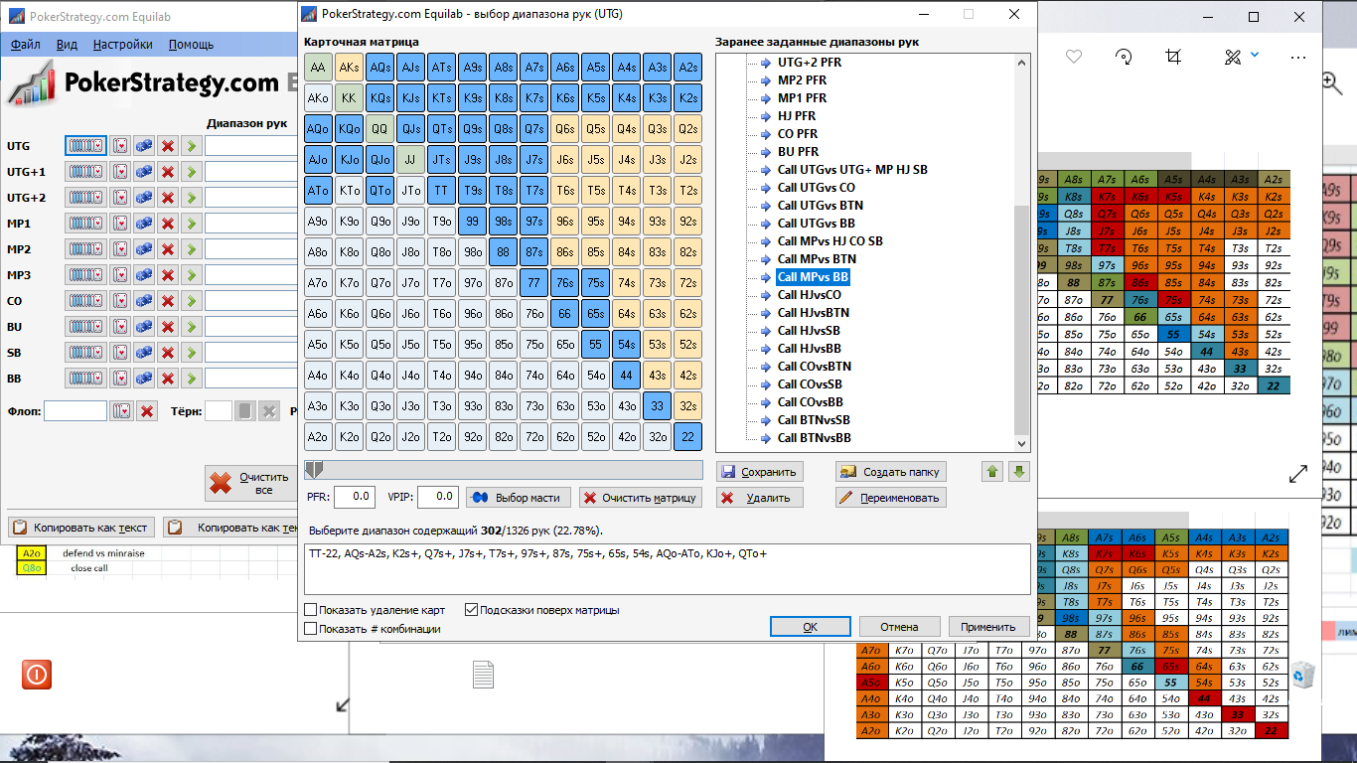Select the crop tool in Photos
The width and height of the screenshot is (1357, 763).
(1174, 58)
